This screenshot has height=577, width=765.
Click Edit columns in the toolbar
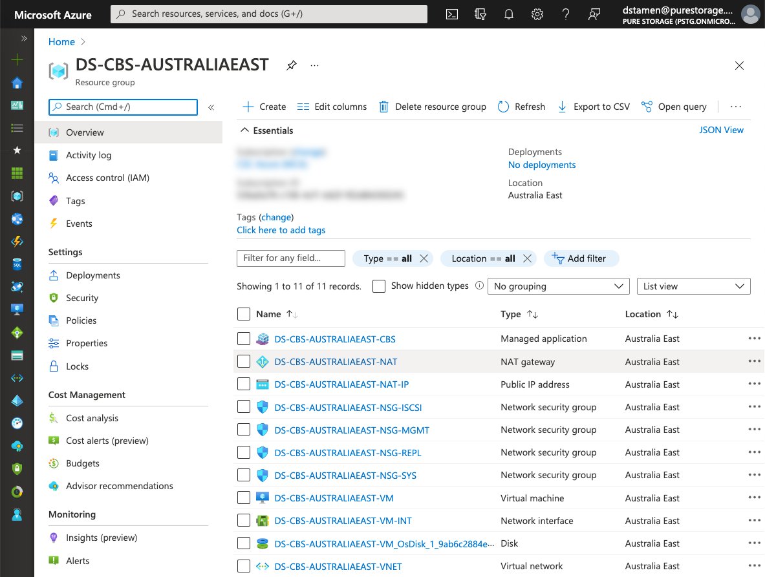pyautogui.click(x=332, y=107)
